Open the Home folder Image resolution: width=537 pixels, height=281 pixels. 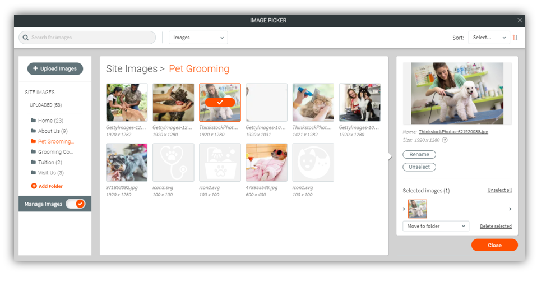click(50, 121)
